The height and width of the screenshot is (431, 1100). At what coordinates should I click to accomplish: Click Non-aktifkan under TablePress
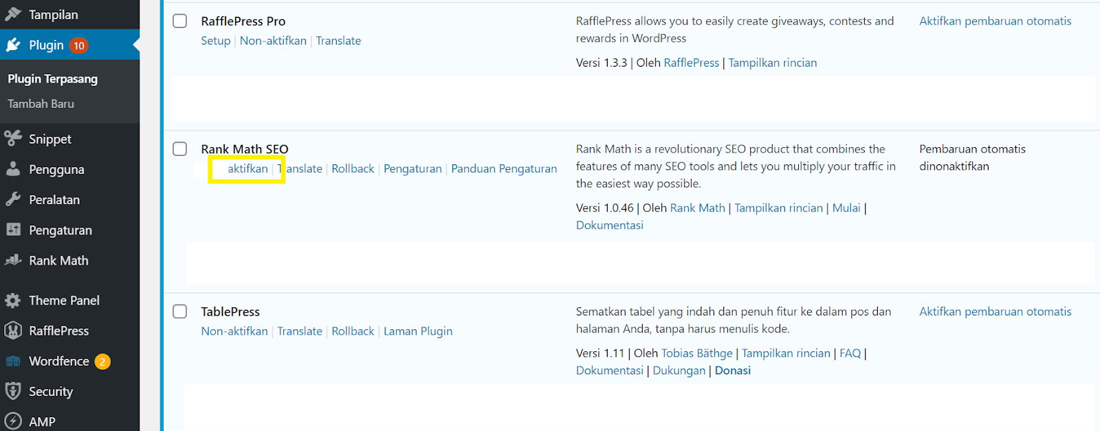(234, 331)
